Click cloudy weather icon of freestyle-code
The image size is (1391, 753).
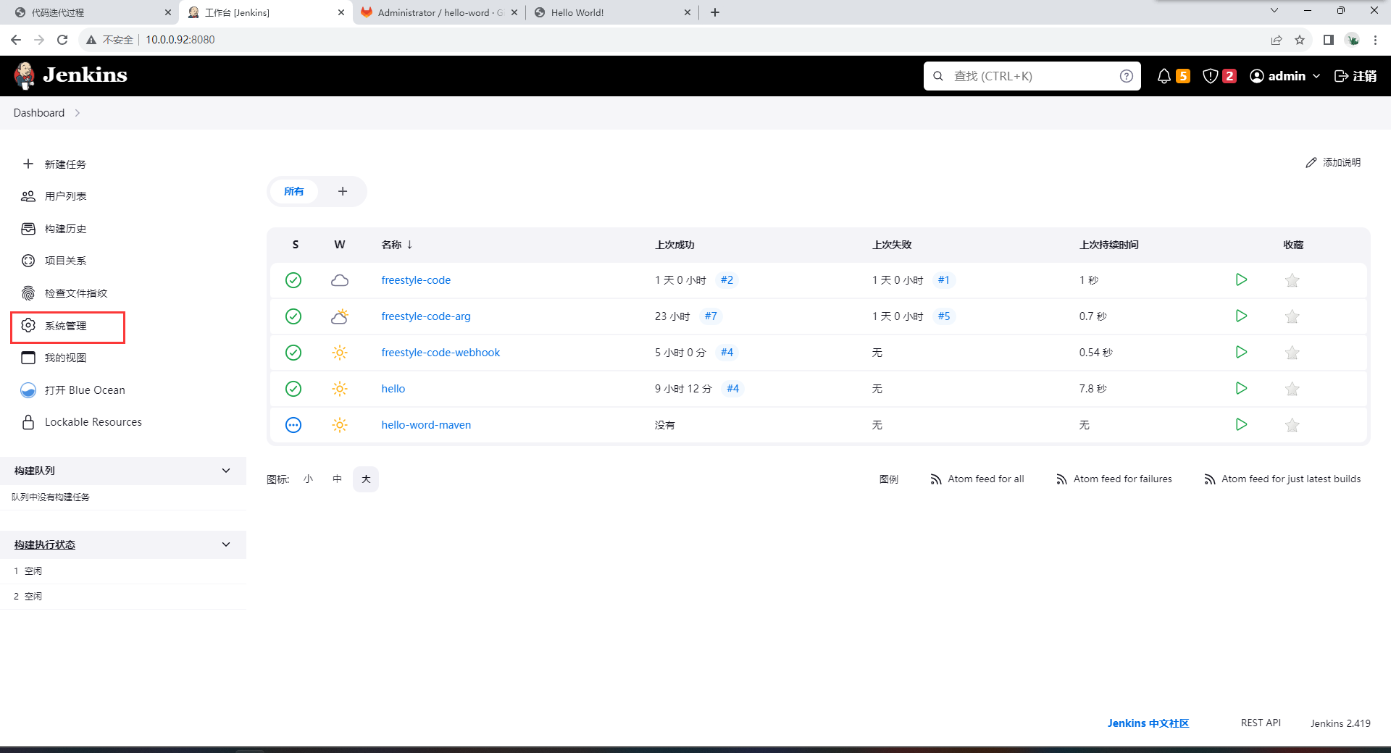pyautogui.click(x=340, y=280)
